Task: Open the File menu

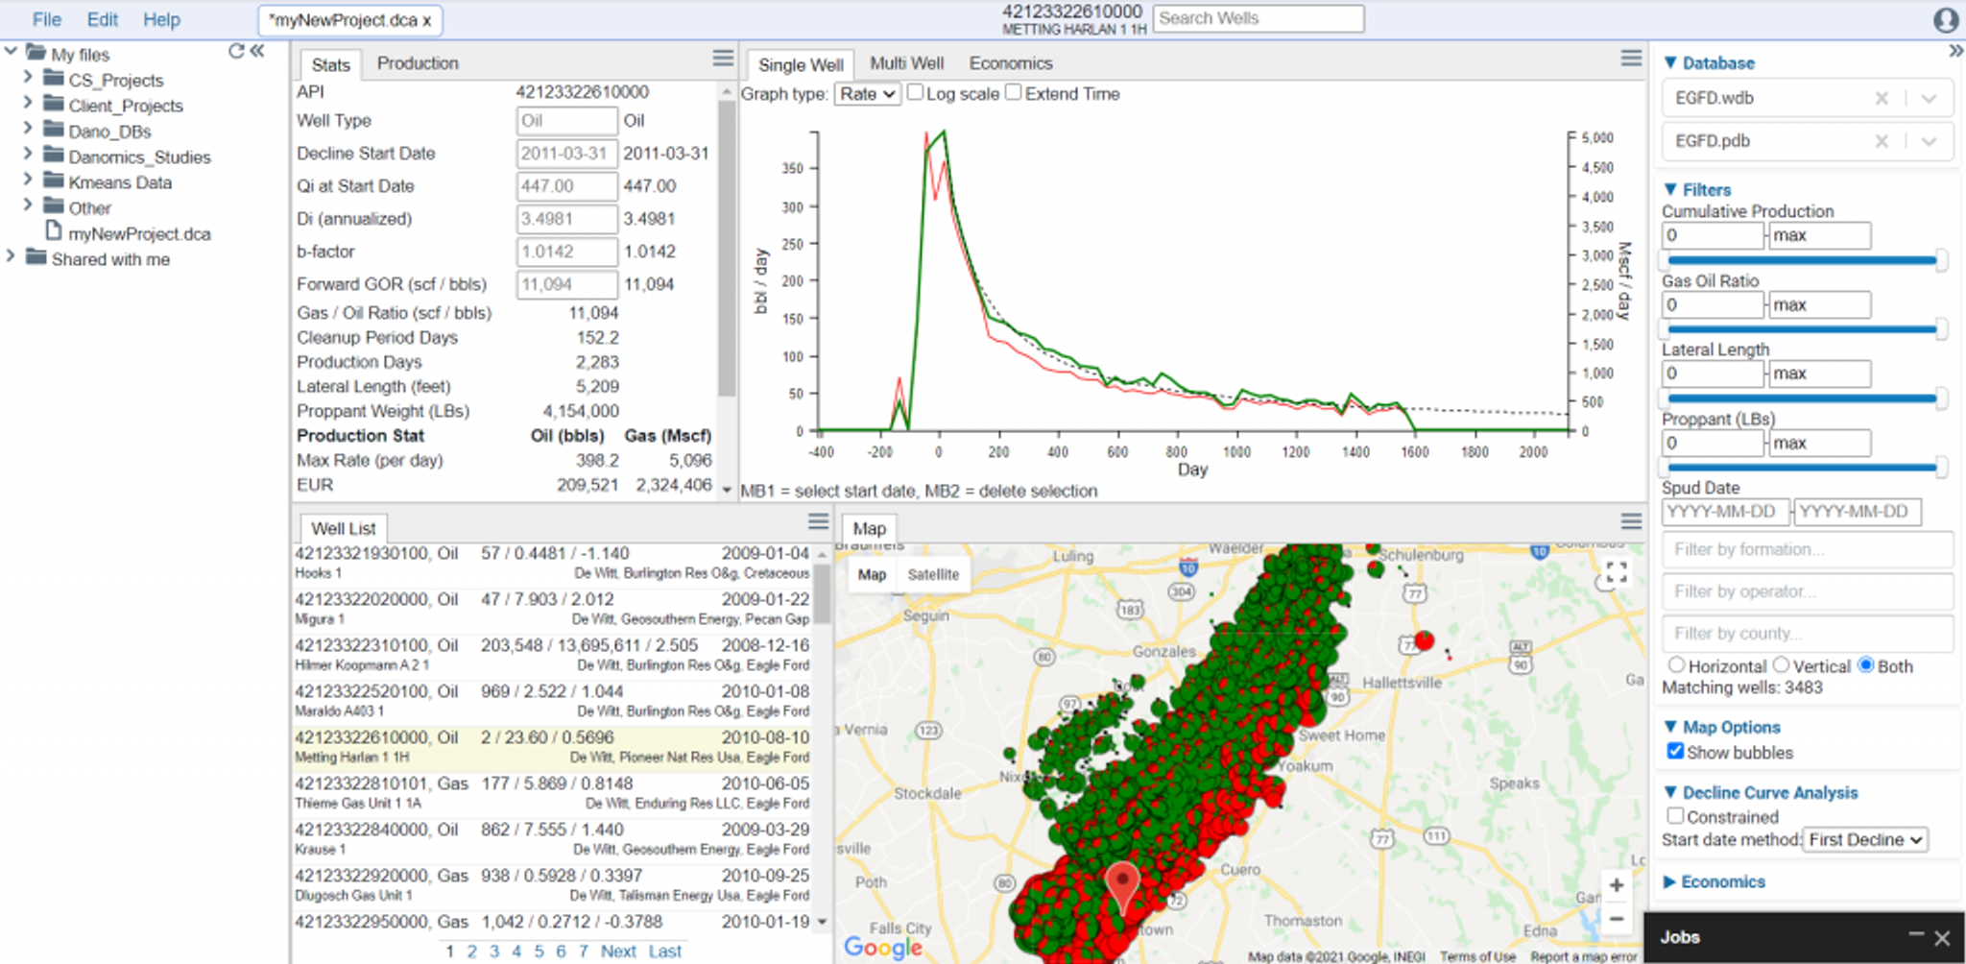Action: 46,19
